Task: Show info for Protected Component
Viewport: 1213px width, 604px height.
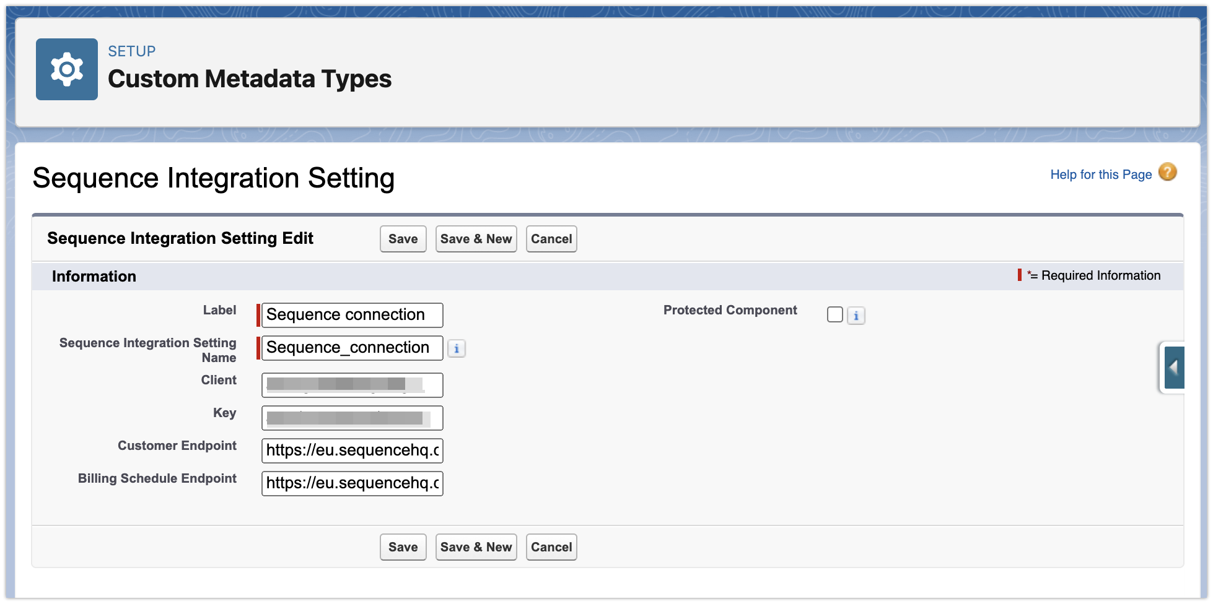Action: coord(856,316)
